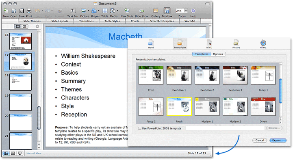Select the Crisp template thumbnail
The width and height of the screenshot is (293, 160).
click(x=151, y=75)
